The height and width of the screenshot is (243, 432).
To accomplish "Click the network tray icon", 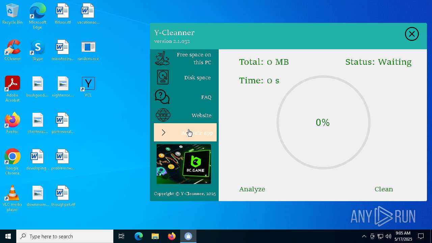I will point(380,236).
